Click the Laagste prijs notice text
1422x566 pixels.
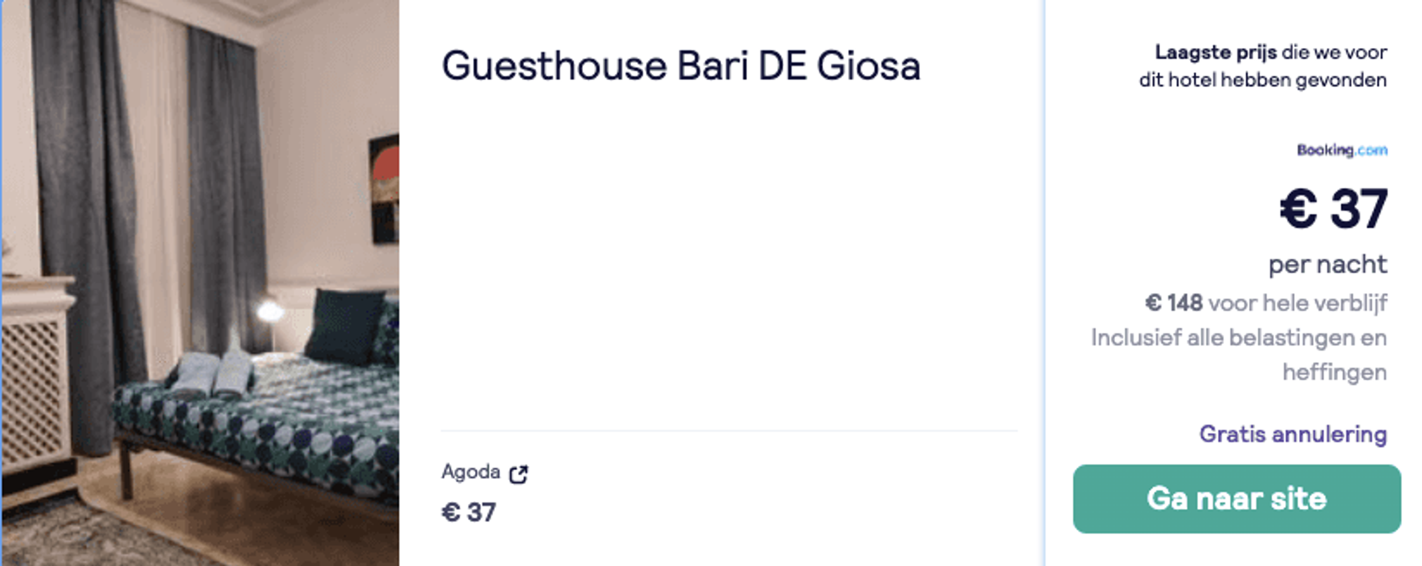1263,66
